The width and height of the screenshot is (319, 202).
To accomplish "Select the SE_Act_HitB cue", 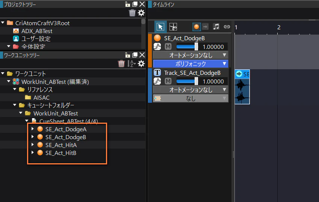I will [x=61, y=153].
